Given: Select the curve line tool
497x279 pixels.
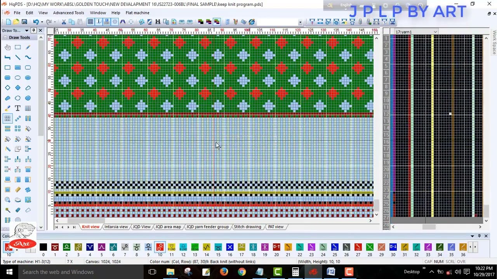Looking at the screenshot, I should tap(28, 57).
